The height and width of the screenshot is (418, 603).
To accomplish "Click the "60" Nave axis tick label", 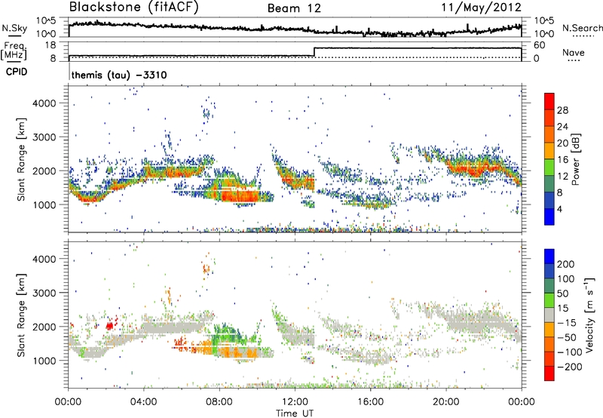I will coord(539,45).
